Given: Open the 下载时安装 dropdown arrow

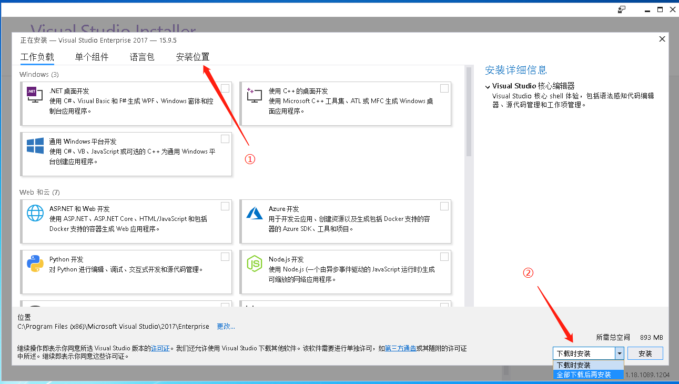Looking at the screenshot, I should (x=620, y=353).
